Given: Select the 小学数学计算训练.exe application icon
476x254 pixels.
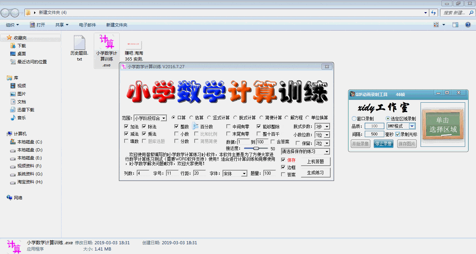Looking at the screenshot, I should pyautogui.click(x=107, y=42).
